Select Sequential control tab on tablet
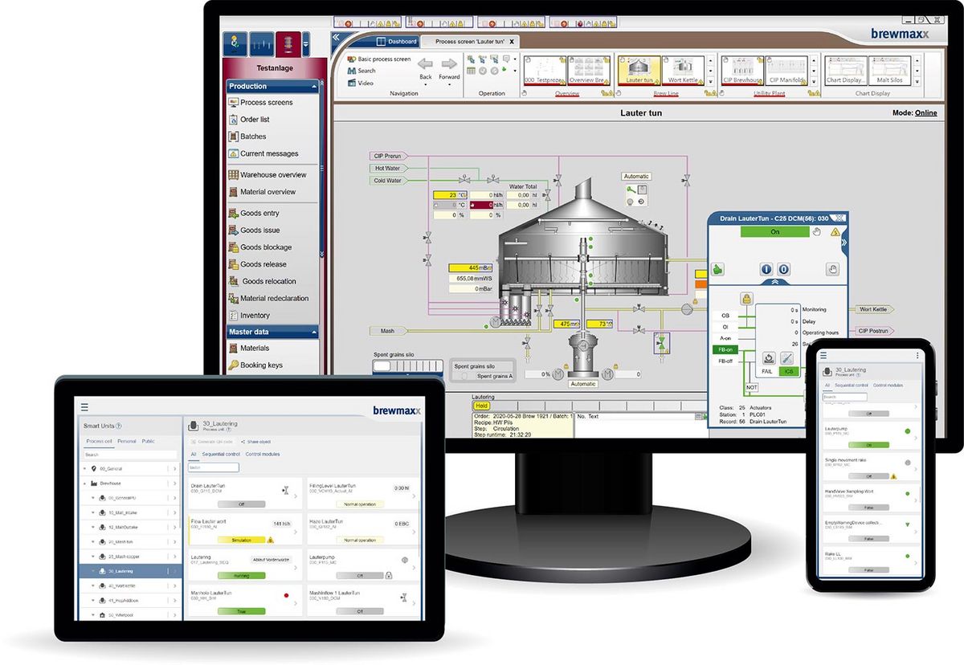This screenshot has width=964, height=665. 221,455
